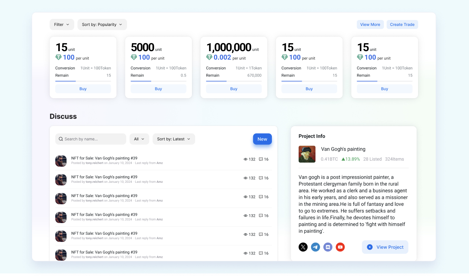The height and width of the screenshot is (276, 469).
Task: Open the Discord social link
Action: pos(328,247)
